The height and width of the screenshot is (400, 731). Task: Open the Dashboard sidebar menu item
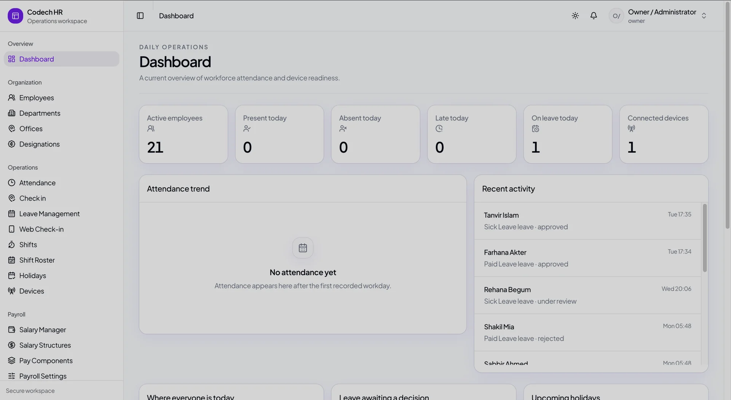point(62,59)
